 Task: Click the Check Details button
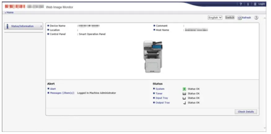point(246,112)
